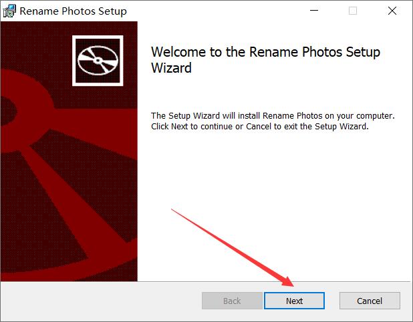Open the installer icon system menu

pos(9,11)
